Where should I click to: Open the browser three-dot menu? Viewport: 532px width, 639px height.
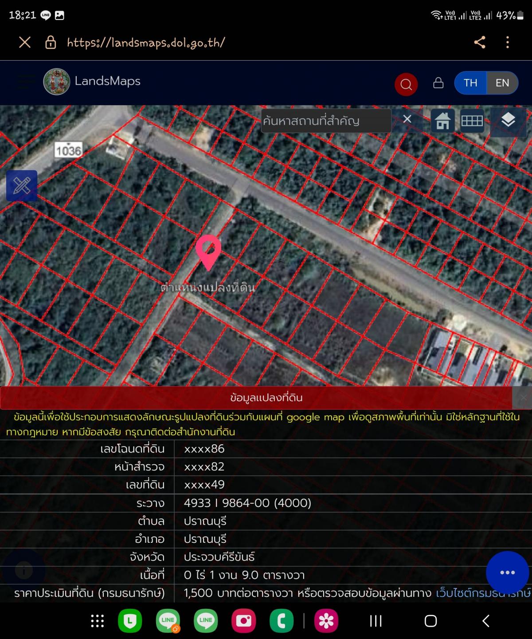tap(507, 43)
